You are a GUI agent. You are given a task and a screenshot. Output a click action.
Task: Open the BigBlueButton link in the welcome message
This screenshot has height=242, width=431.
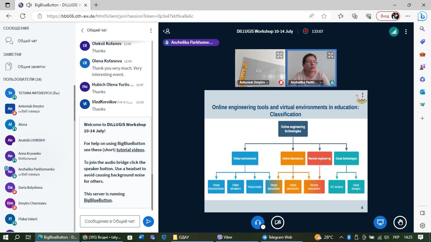point(97,200)
